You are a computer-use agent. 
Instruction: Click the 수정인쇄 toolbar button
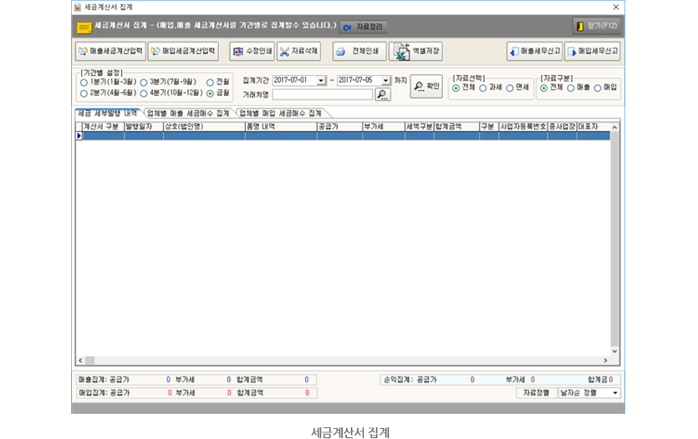(x=252, y=52)
